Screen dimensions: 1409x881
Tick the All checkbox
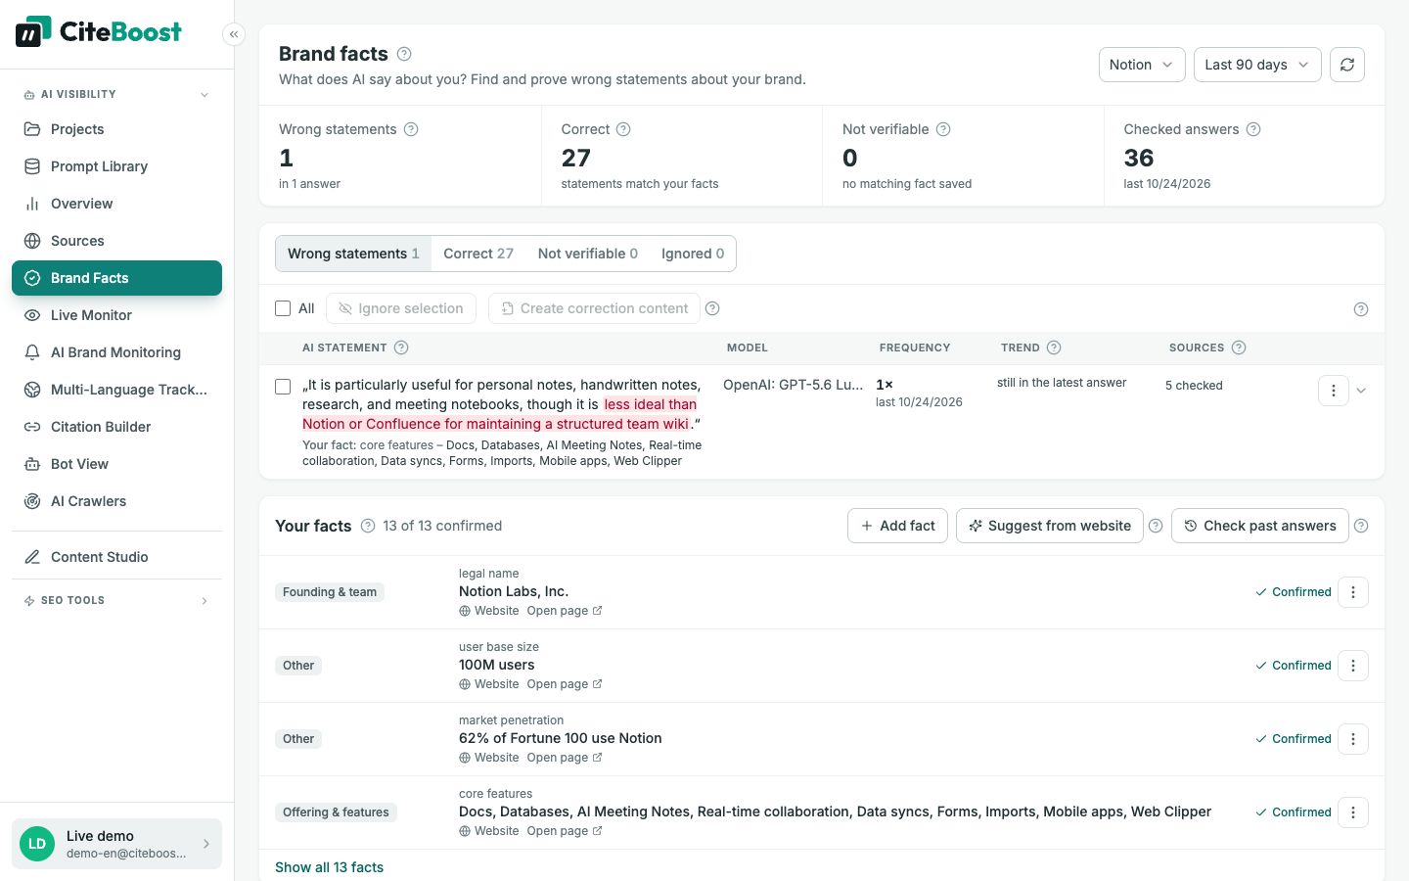(283, 308)
